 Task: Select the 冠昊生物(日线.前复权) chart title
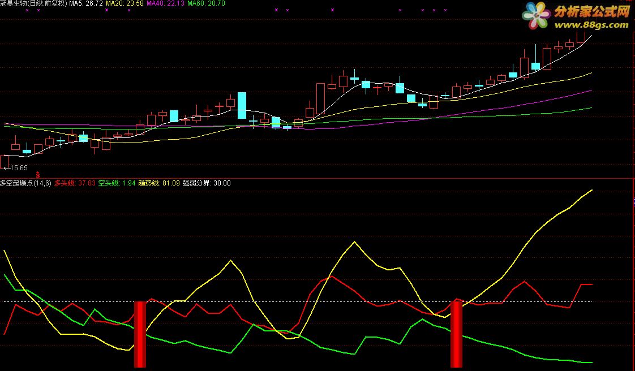[x=33, y=3]
